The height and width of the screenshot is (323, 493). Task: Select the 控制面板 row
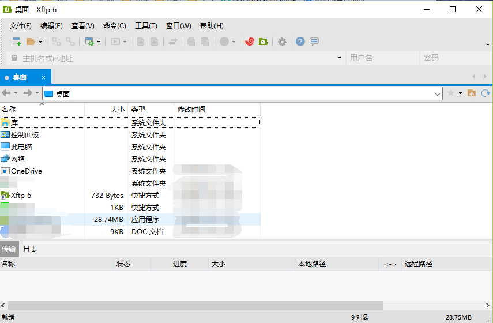pyautogui.click(x=130, y=135)
